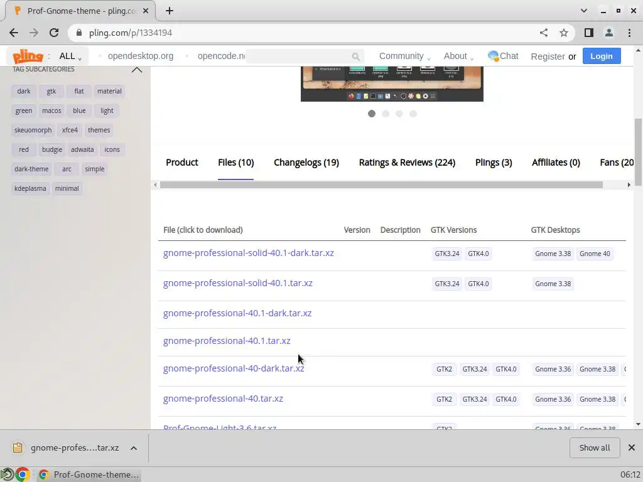The width and height of the screenshot is (643, 482).
Task: Click the Register link
Action: click(548, 56)
